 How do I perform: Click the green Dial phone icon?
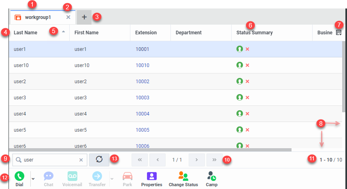[19, 176]
